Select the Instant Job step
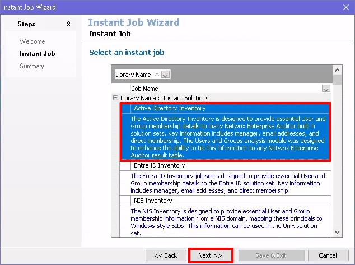Image resolution: width=355 pixels, height=265 pixels. [37, 54]
